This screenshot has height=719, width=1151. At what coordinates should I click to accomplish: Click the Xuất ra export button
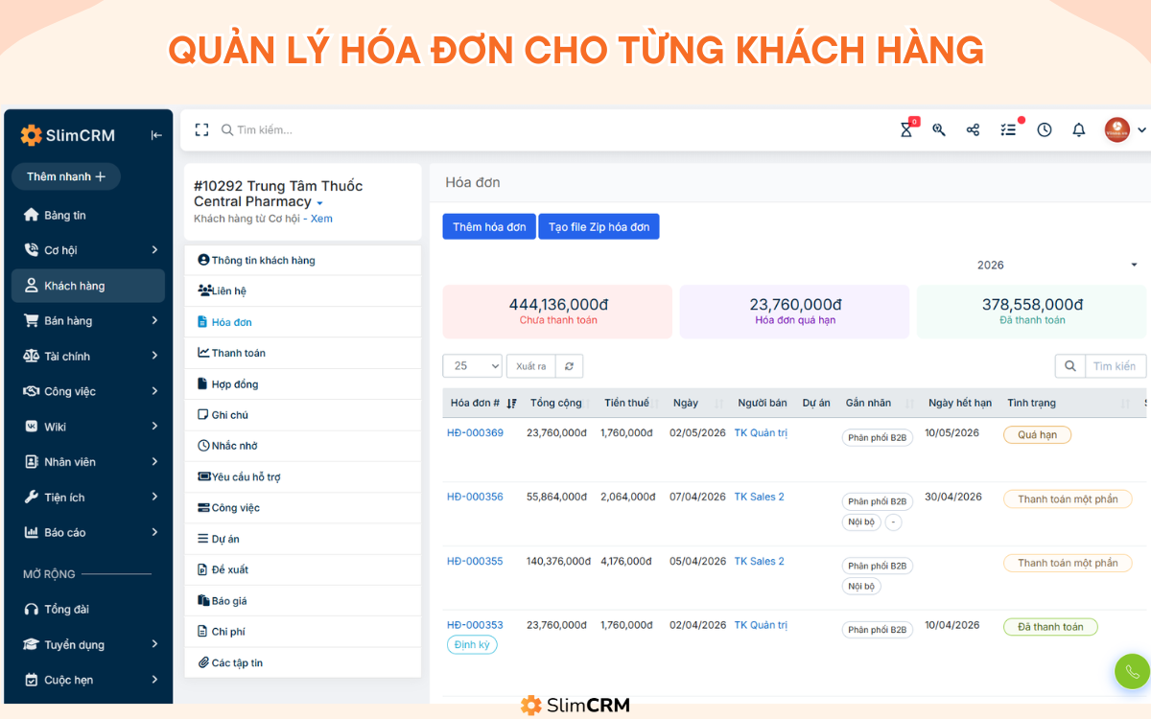[530, 366]
